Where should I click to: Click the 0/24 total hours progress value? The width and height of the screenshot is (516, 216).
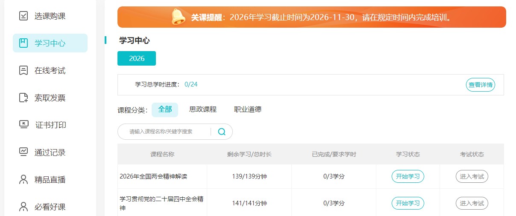[191, 84]
